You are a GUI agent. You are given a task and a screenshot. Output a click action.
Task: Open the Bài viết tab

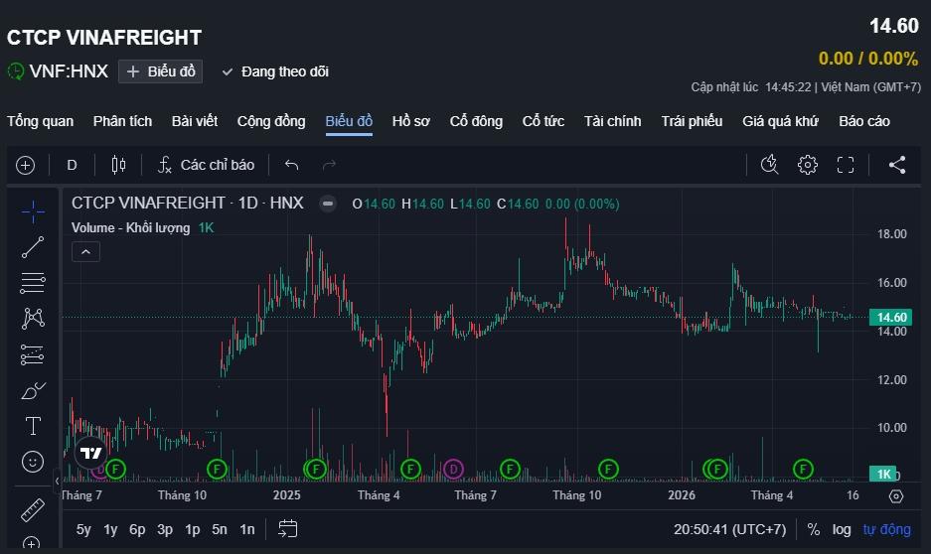(x=194, y=121)
